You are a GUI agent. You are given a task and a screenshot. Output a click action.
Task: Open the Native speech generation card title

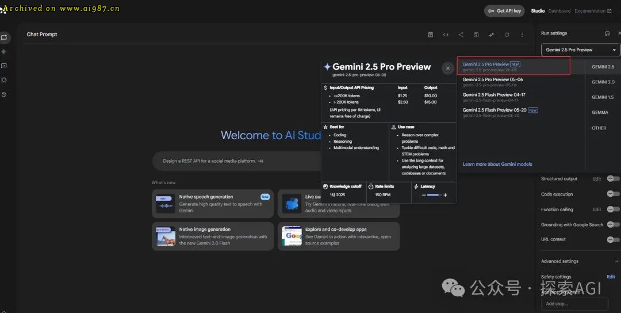pos(206,197)
